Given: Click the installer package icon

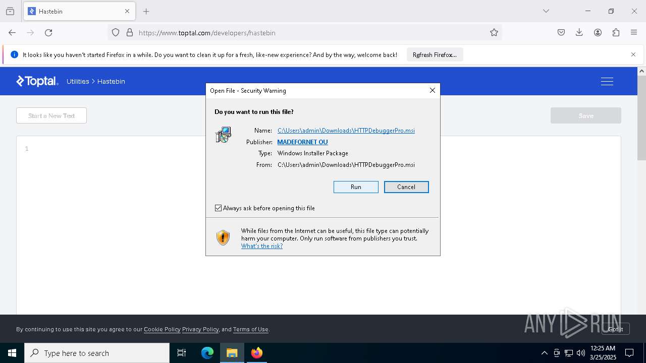Looking at the screenshot, I should pos(223,135).
